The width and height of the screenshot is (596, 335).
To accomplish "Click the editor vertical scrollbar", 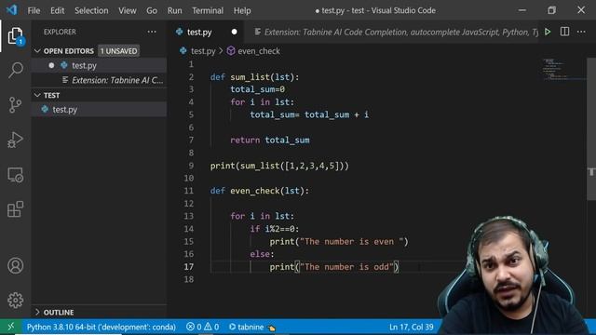I will coord(591,129).
